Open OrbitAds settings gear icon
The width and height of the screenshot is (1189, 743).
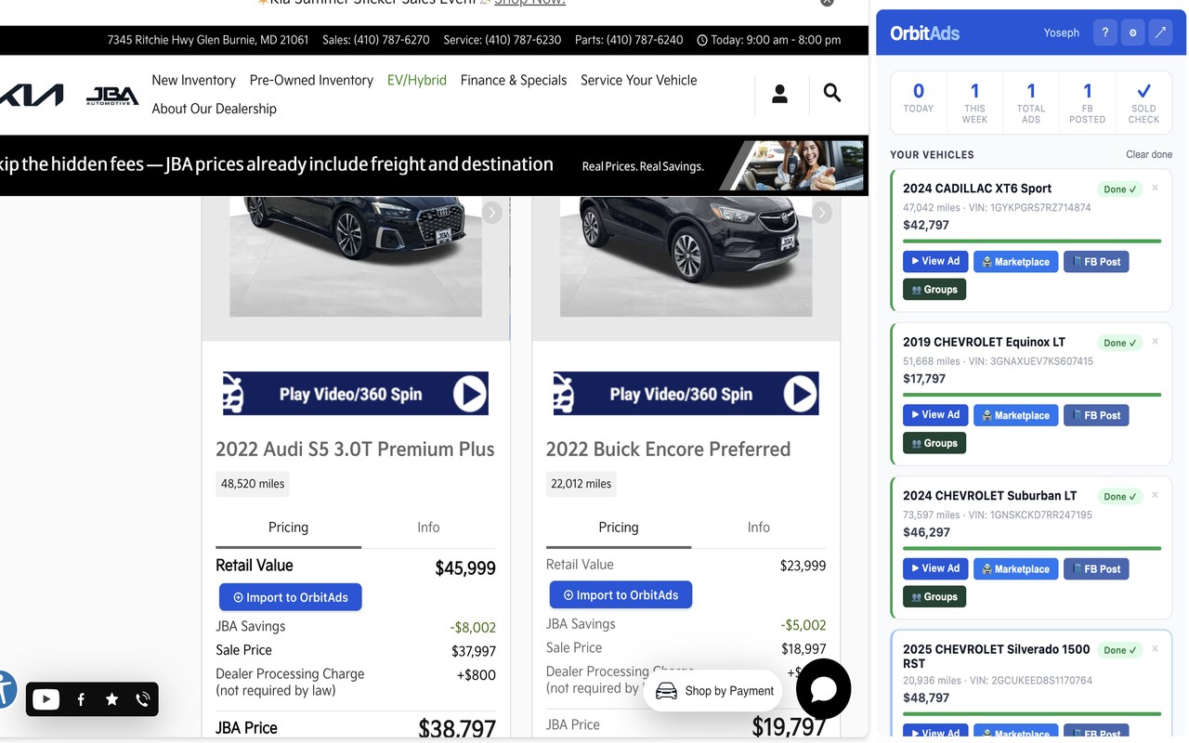coord(1132,33)
